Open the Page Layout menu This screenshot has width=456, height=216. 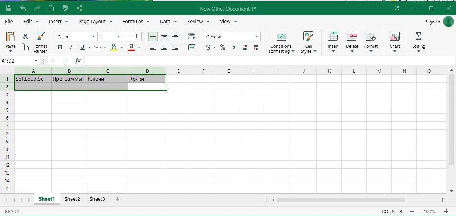pos(96,22)
